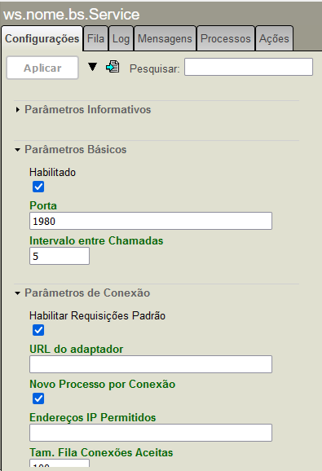Focus the Pesquisar search field
Image resolution: width=322 pixels, height=471 pixels.
pyautogui.click(x=249, y=67)
